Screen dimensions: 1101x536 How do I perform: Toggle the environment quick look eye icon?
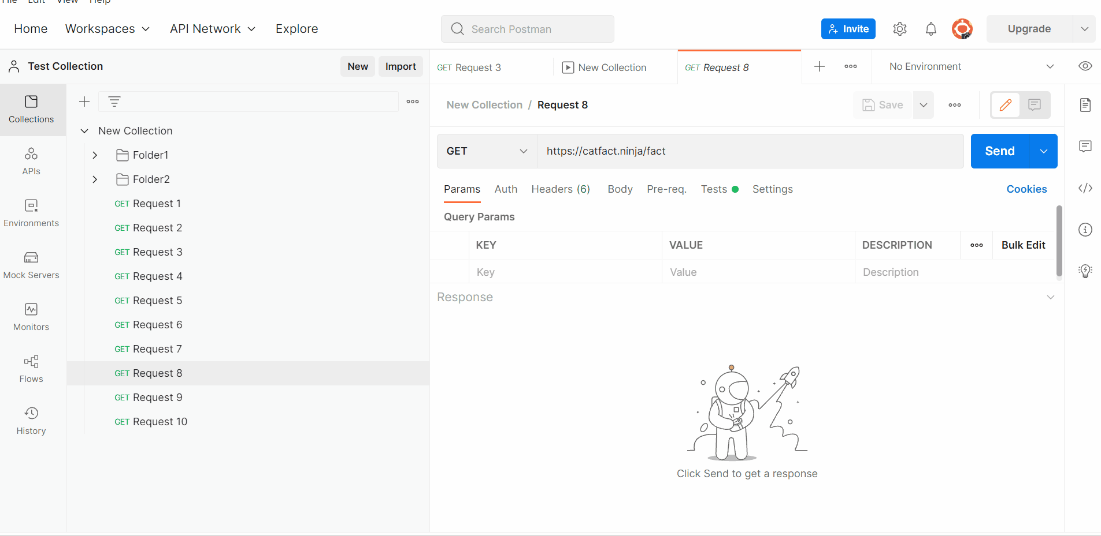tap(1086, 66)
